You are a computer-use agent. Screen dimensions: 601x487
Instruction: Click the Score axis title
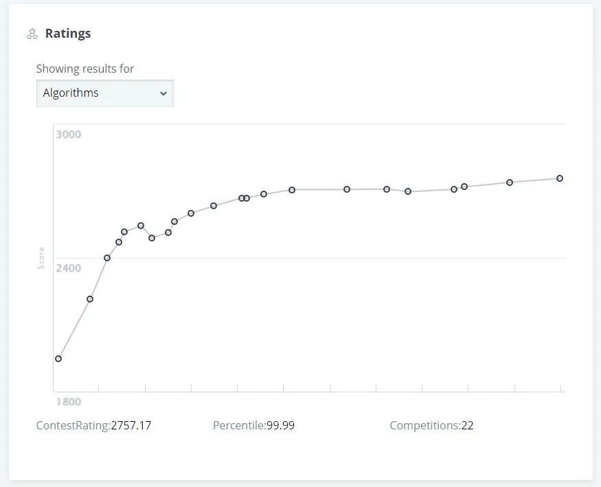tap(41, 258)
